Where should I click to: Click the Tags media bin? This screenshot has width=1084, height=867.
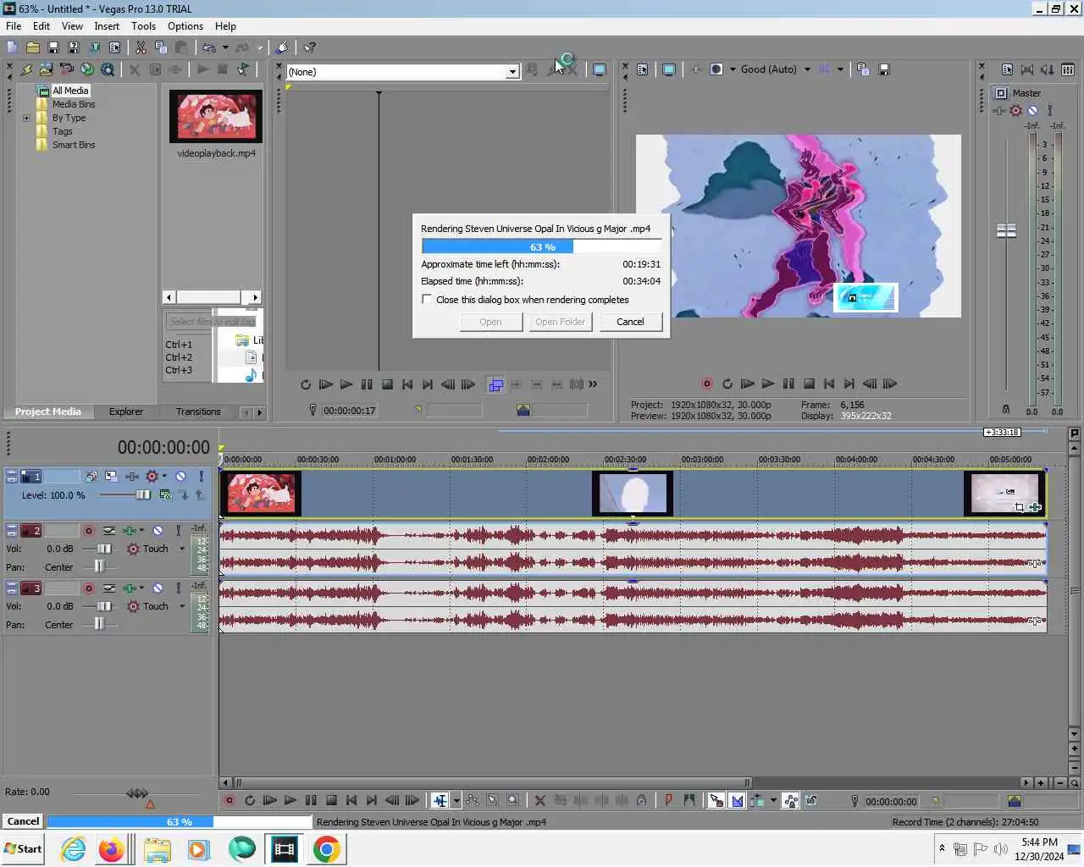[62, 131]
